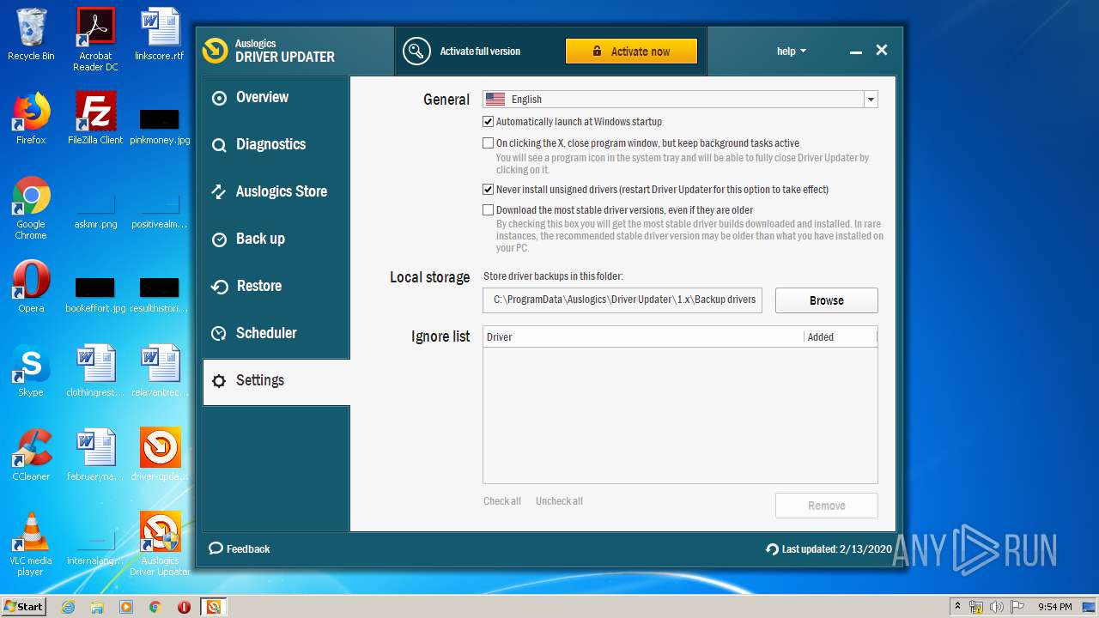Click Activate full version text

point(480,51)
